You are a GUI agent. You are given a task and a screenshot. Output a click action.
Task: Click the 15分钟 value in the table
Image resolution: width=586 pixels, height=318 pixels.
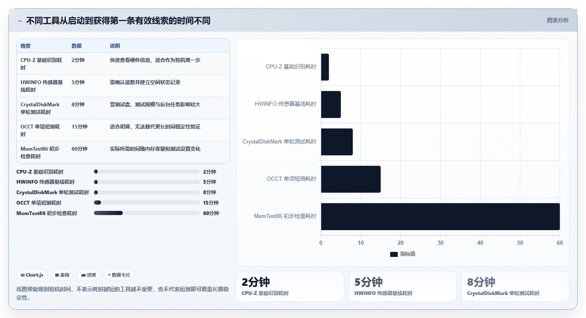(x=80, y=127)
